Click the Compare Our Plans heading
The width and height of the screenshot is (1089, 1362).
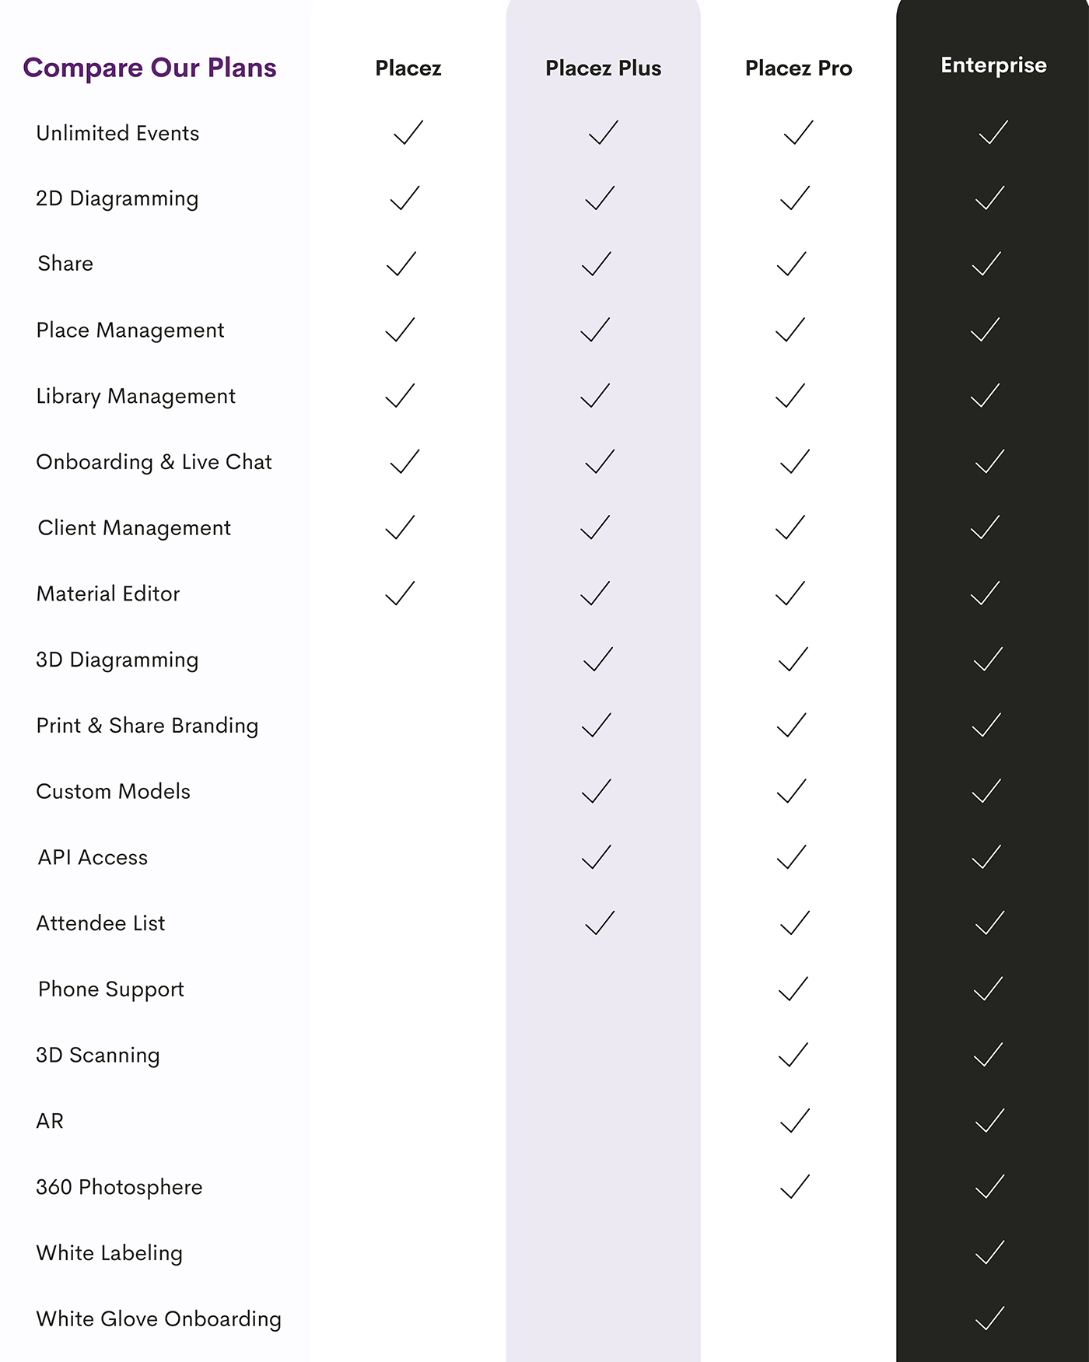click(x=149, y=68)
